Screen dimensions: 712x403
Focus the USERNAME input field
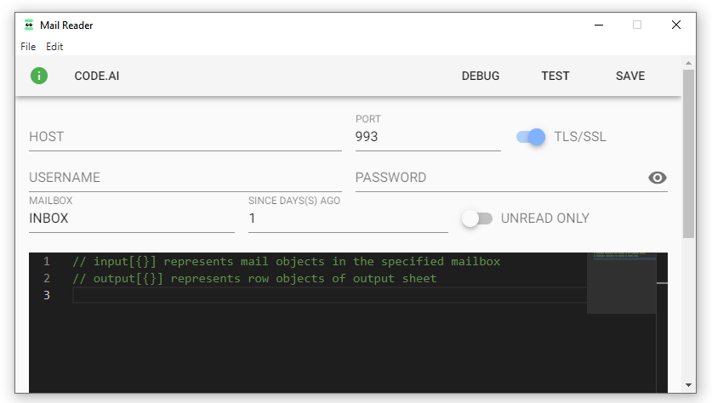tap(185, 178)
